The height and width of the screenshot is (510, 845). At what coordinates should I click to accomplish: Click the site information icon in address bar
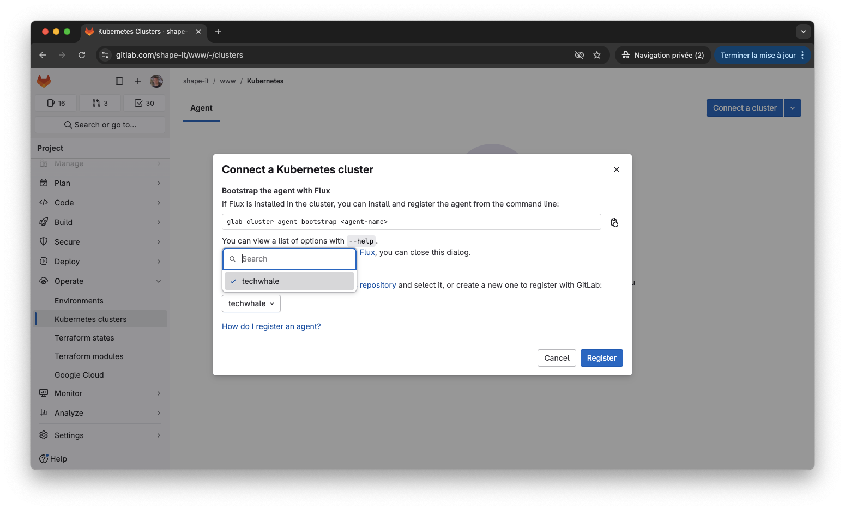(x=106, y=55)
